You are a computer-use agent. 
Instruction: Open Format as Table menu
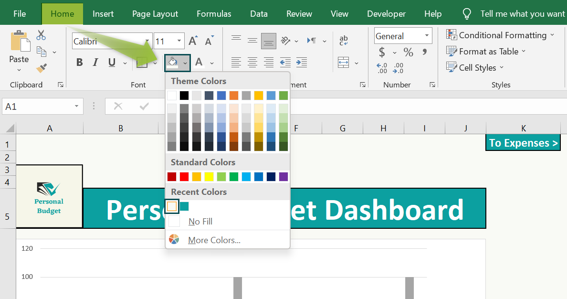[486, 52]
